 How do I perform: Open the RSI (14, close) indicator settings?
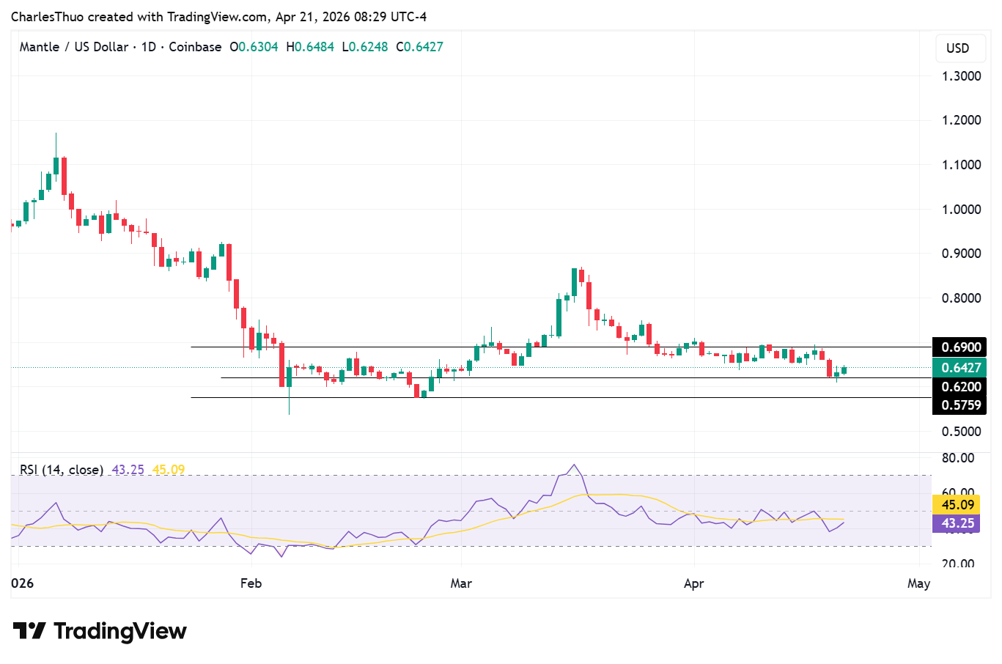pyautogui.click(x=62, y=470)
